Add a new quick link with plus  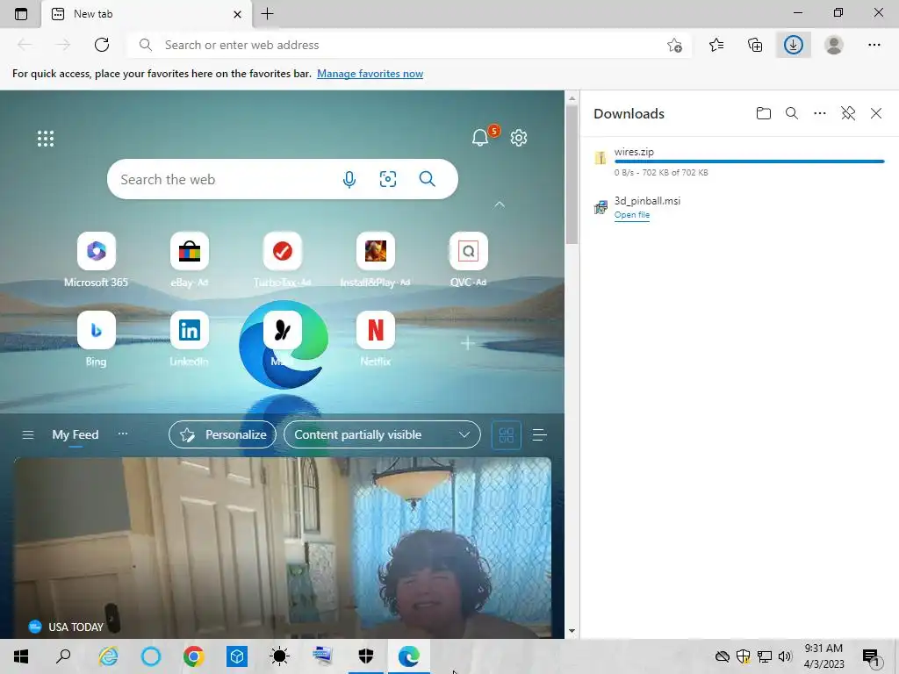[x=468, y=343]
